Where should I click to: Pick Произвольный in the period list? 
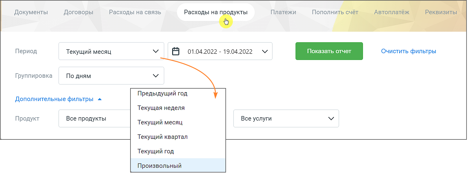[x=178, y=165]
